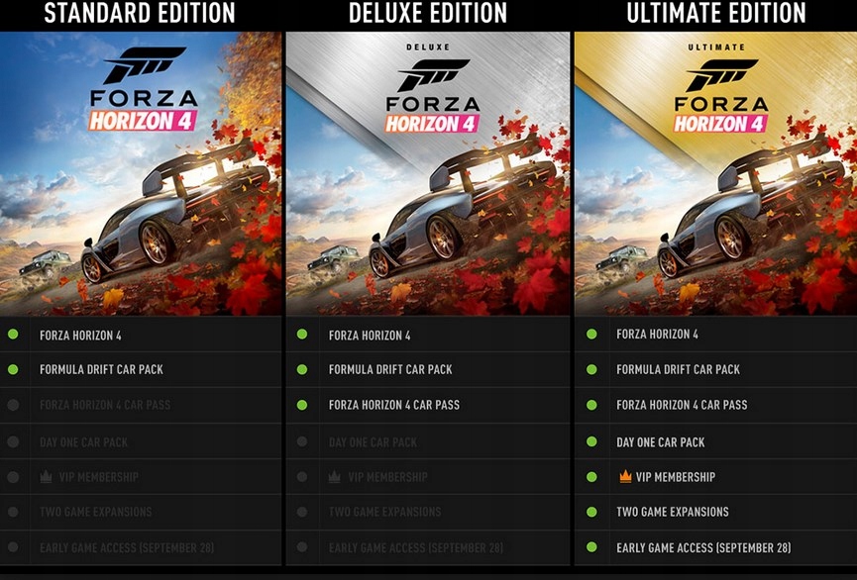Image resolution: width=857 pixels, height=580 pixels.
Task: Open the Standard Edition cover art
Action: coord(141,173)
